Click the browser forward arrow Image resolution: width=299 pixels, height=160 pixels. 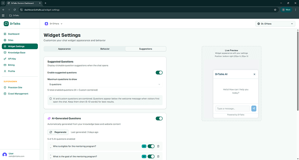click(x=9, y=10)
